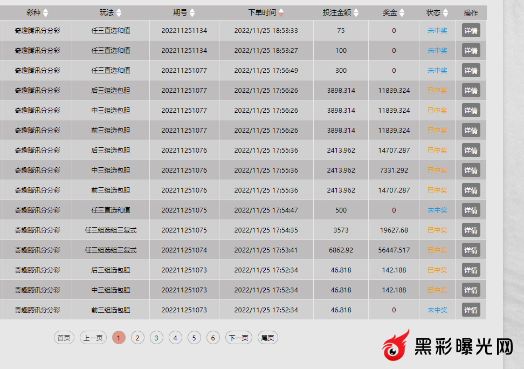Viewport: 524px width, 369px height.
Task: Open 详情 for the 19627.68 prize row
Action: pyautogui.click(x=471, y=230)
